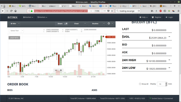
Task: Open the URL history dropdown arrow
Action: point(91,11)
